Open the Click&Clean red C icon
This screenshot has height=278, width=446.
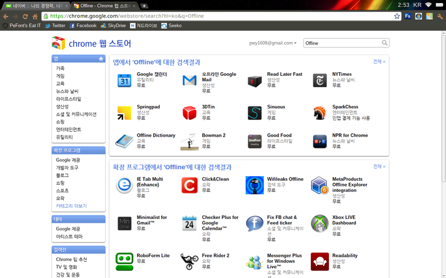[189, 185]
